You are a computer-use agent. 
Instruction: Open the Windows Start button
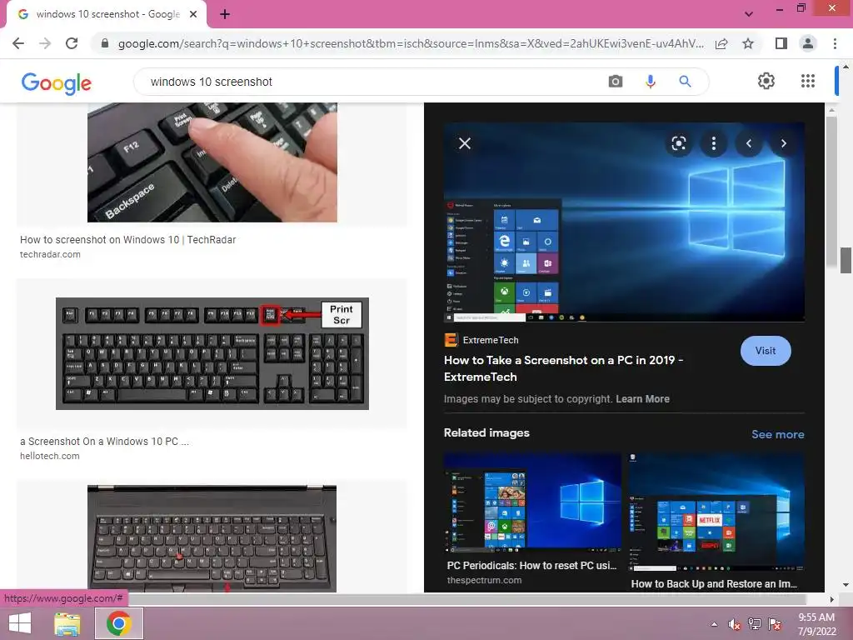click(x=20, y=623)
